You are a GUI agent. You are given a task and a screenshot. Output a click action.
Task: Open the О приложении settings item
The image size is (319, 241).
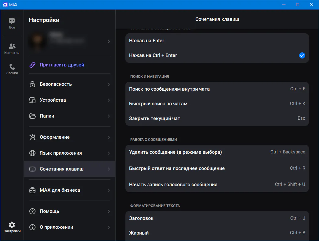click(69, 227)
